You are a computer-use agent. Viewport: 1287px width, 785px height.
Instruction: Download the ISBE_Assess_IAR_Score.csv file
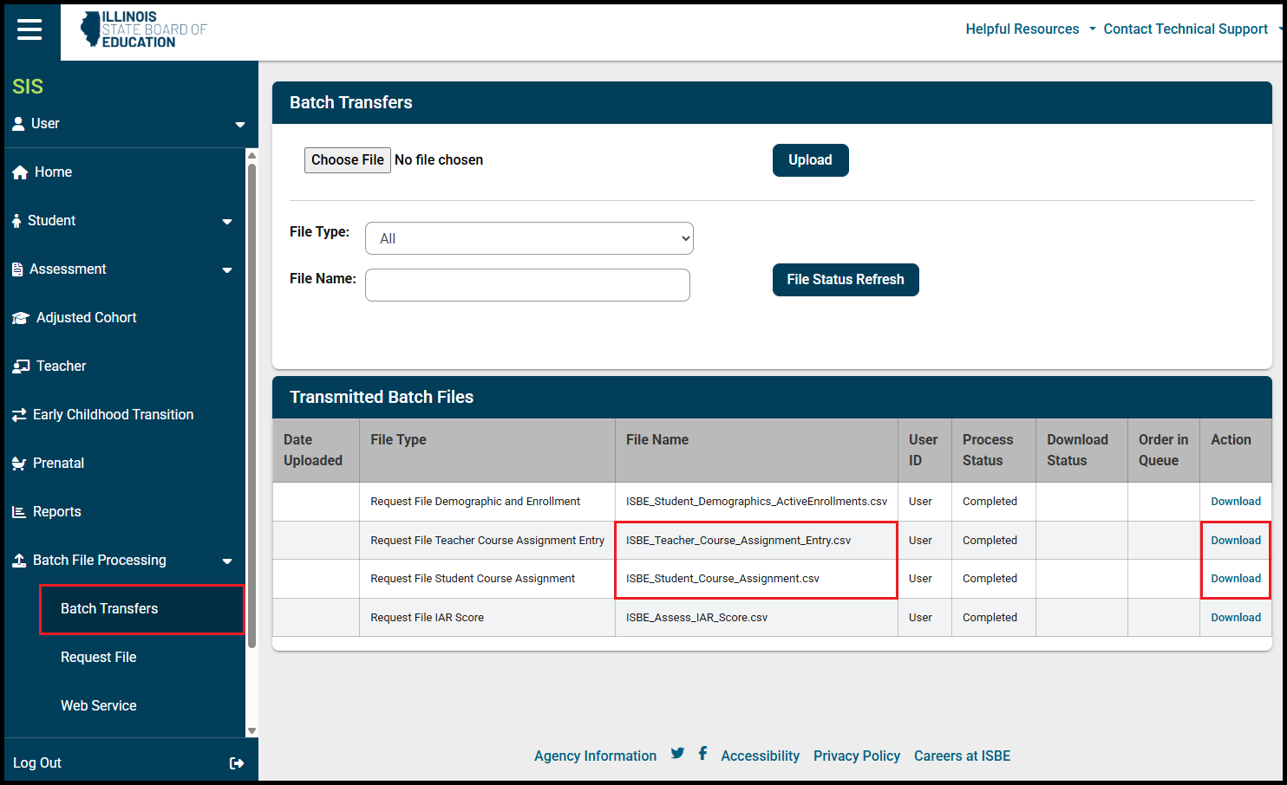point(1235,618)
